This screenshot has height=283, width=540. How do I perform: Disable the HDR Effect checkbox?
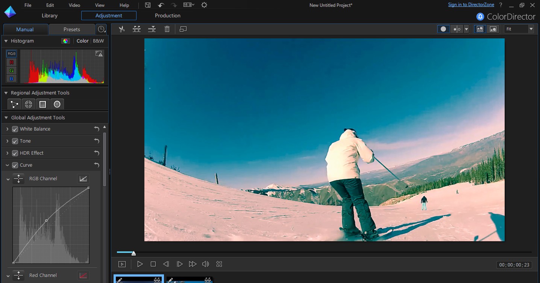tap(15, 153)
